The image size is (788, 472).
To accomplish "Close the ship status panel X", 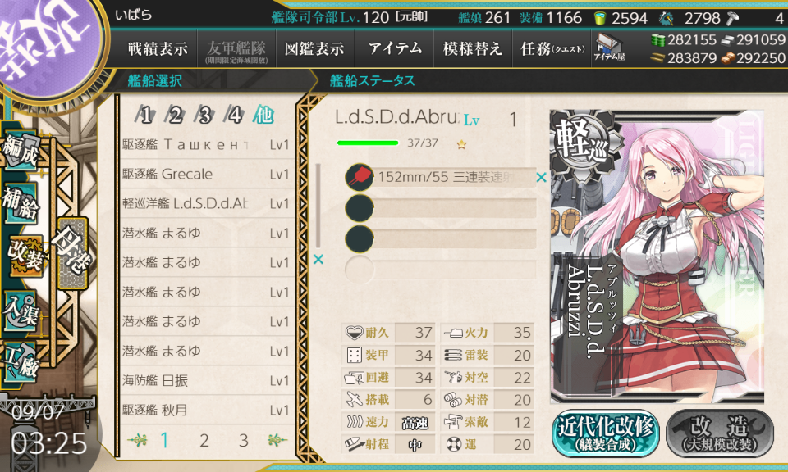I will (x=318, y=259).
